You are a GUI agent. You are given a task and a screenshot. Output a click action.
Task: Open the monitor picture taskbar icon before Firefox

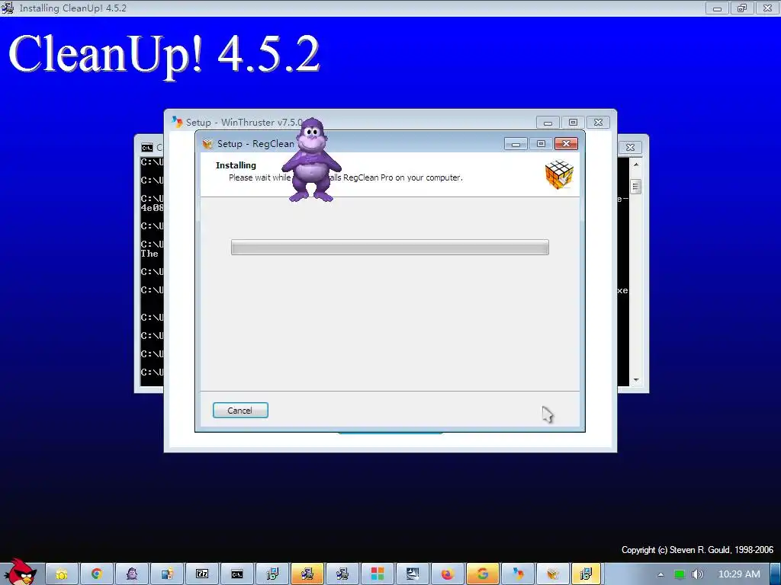[413, 574]
